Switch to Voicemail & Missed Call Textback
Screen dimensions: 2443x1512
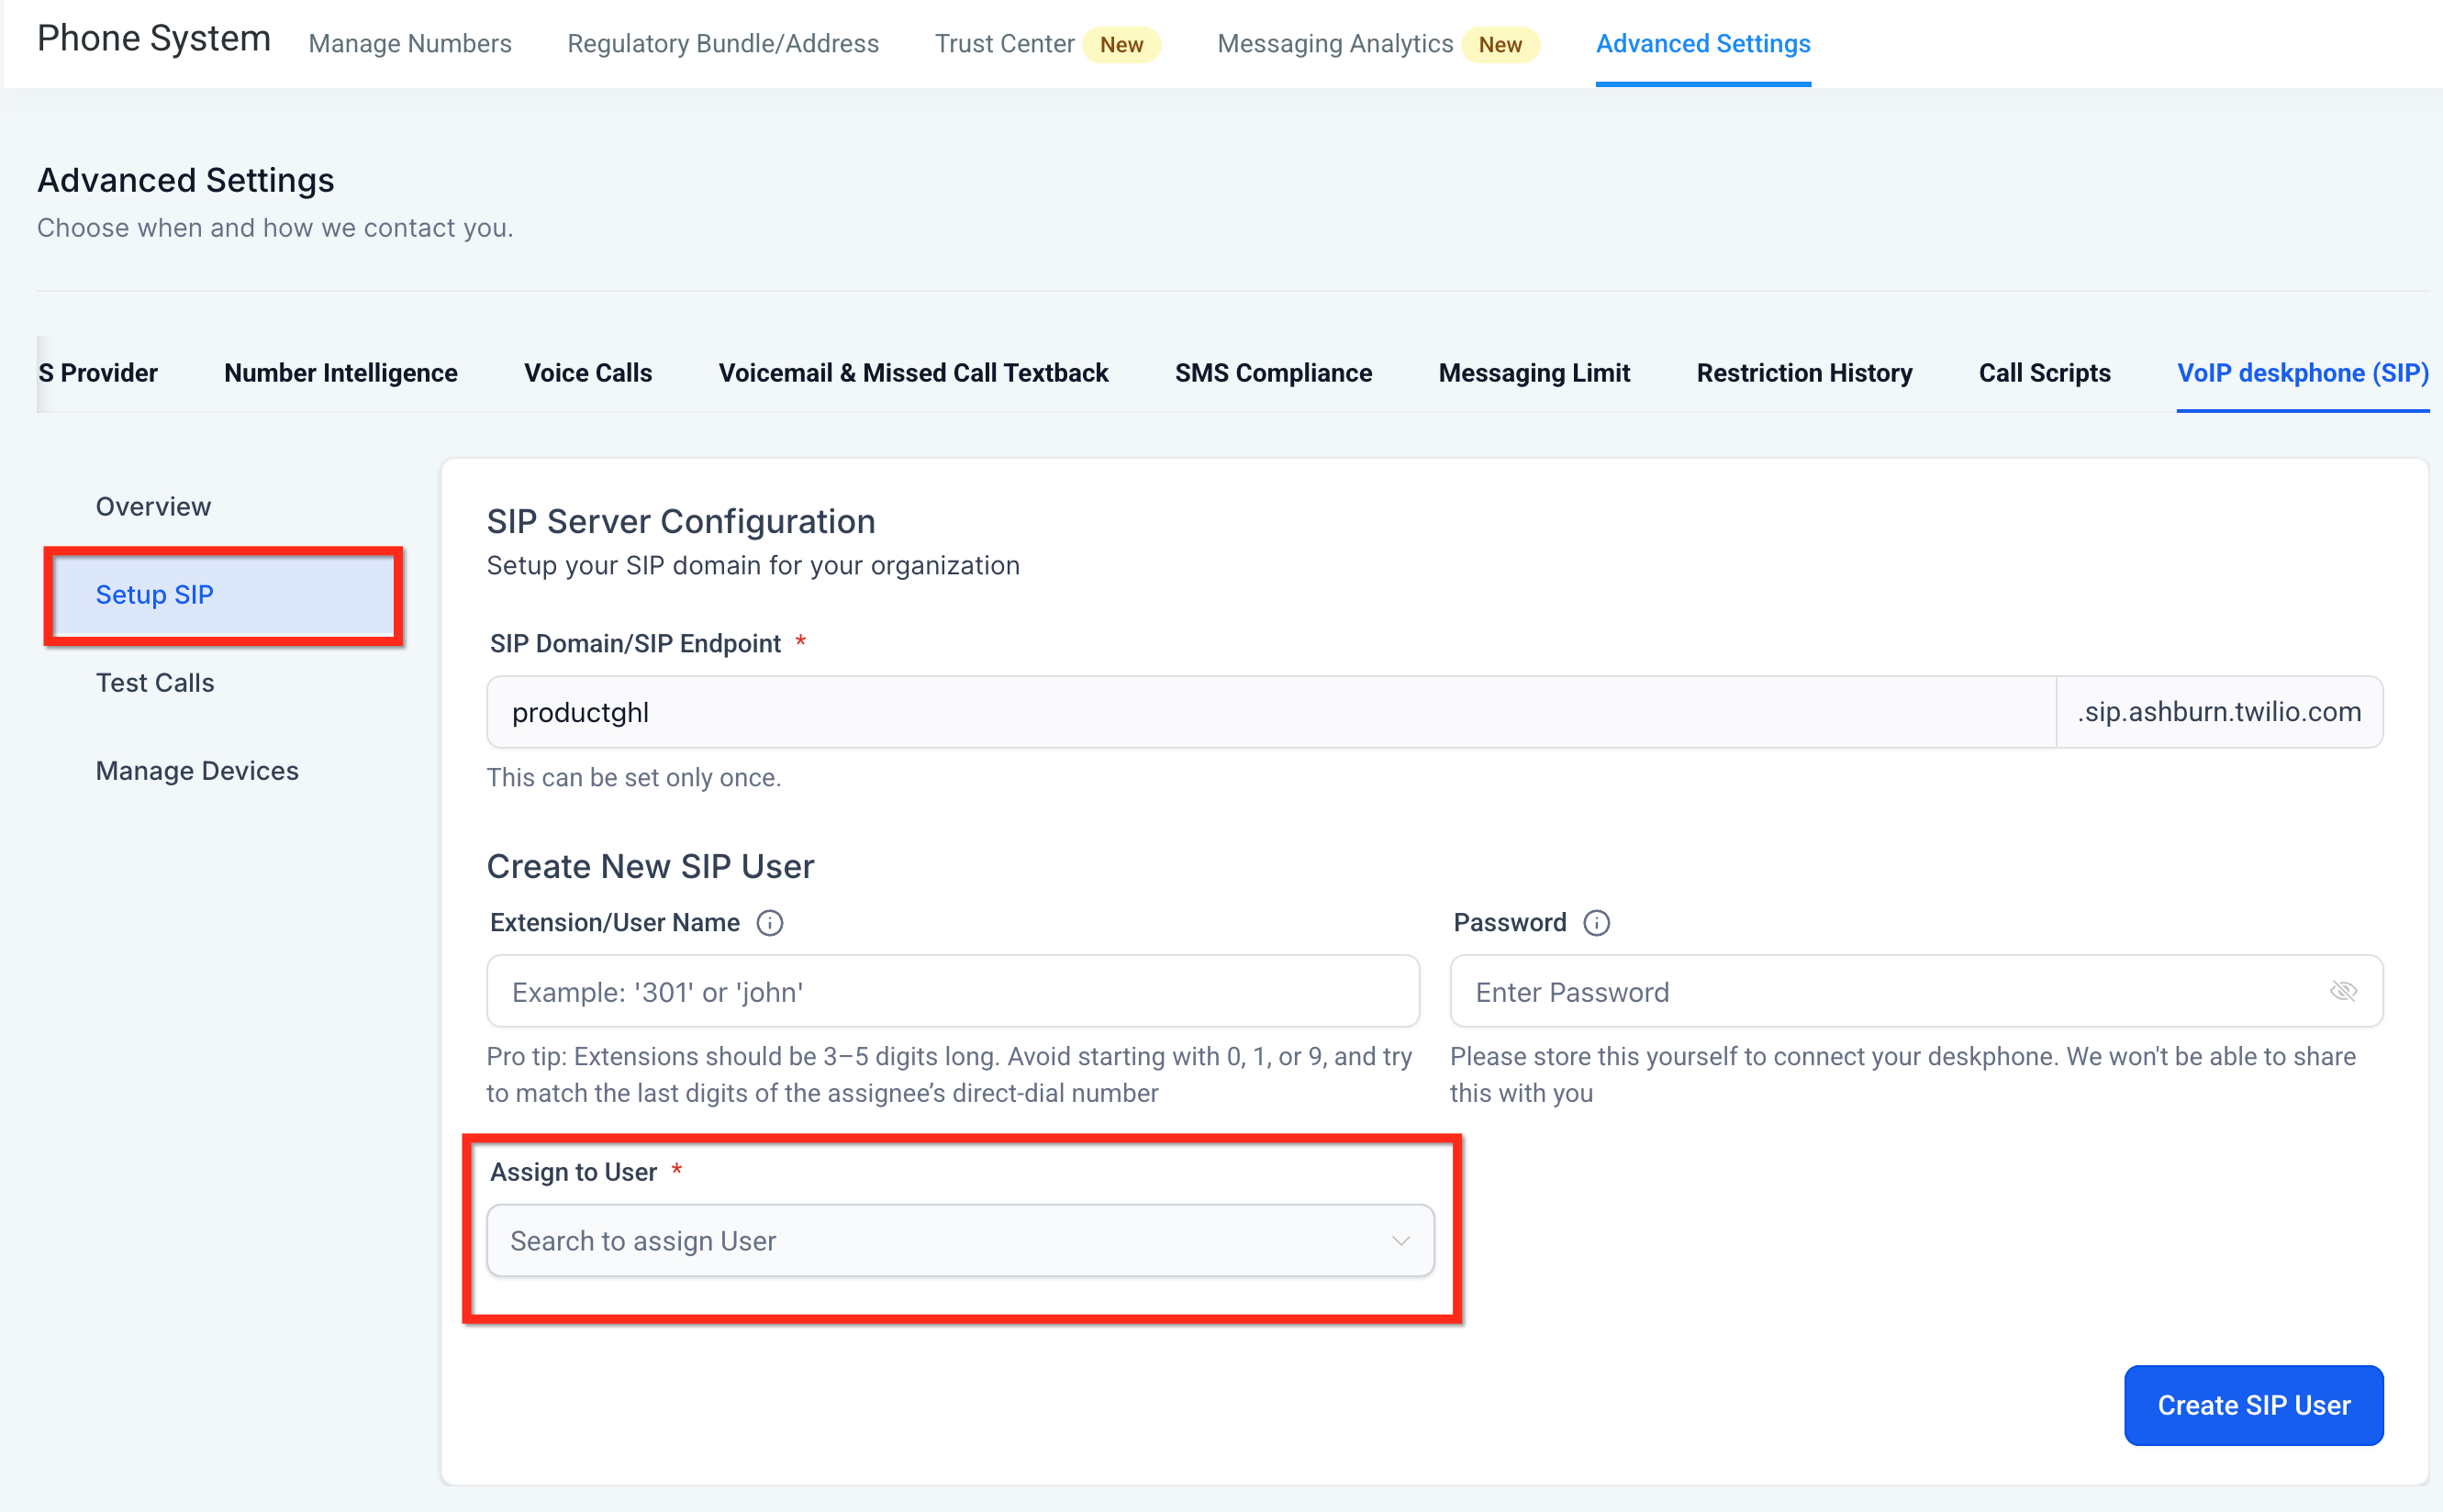pos(912,373)
